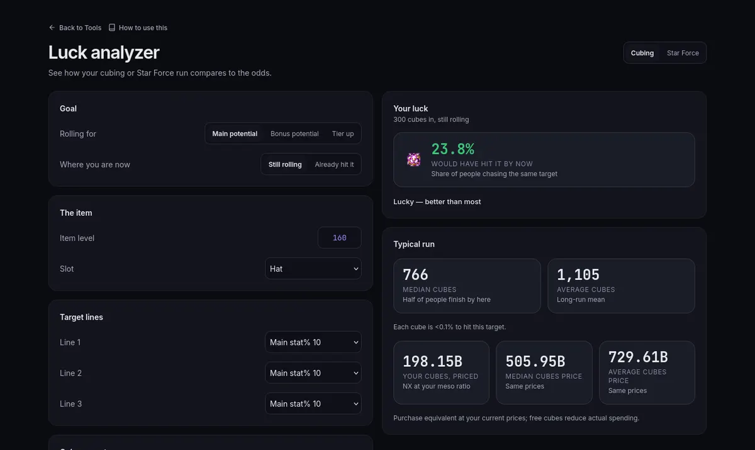Open the Line 3 target dropdown
The image size is (755, 450).
click(x=313, y=404)
